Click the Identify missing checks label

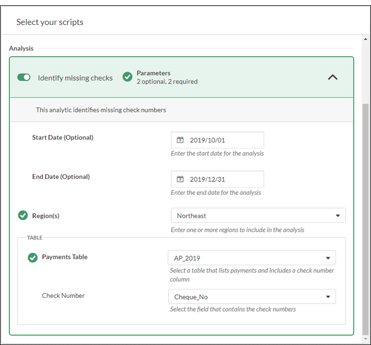[x=75, y=78]
